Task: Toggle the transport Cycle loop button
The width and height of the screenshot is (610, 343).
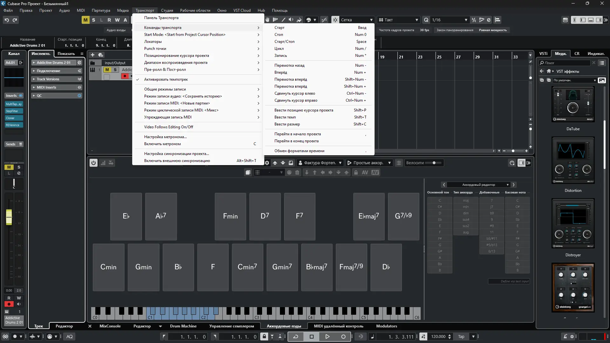Action: [x=295, y=337]
